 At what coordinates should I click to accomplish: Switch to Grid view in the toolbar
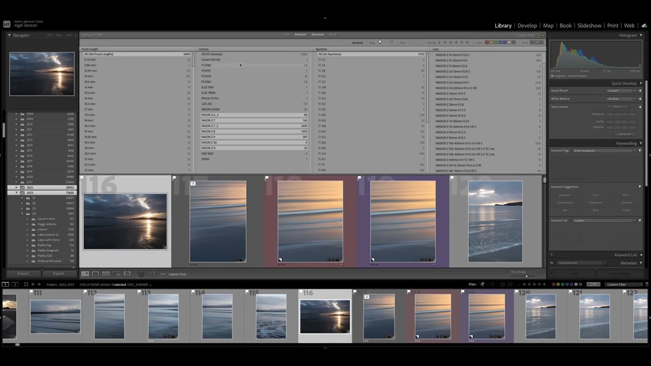pyautogui.click(x=85, y=274)
